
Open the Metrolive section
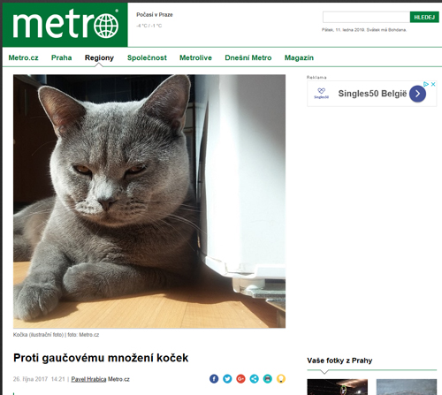(195, 57)
